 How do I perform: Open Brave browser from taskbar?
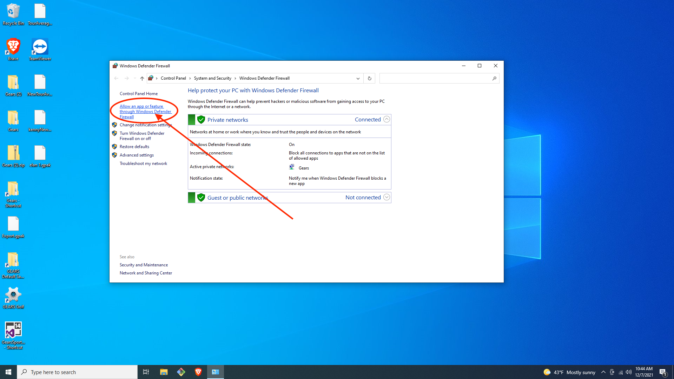[198, 372]
